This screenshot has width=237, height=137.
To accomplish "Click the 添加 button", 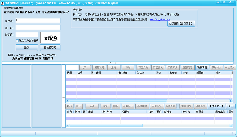I will [x=128, y=68].
